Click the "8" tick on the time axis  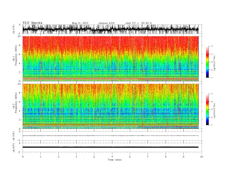pos(166,157)
